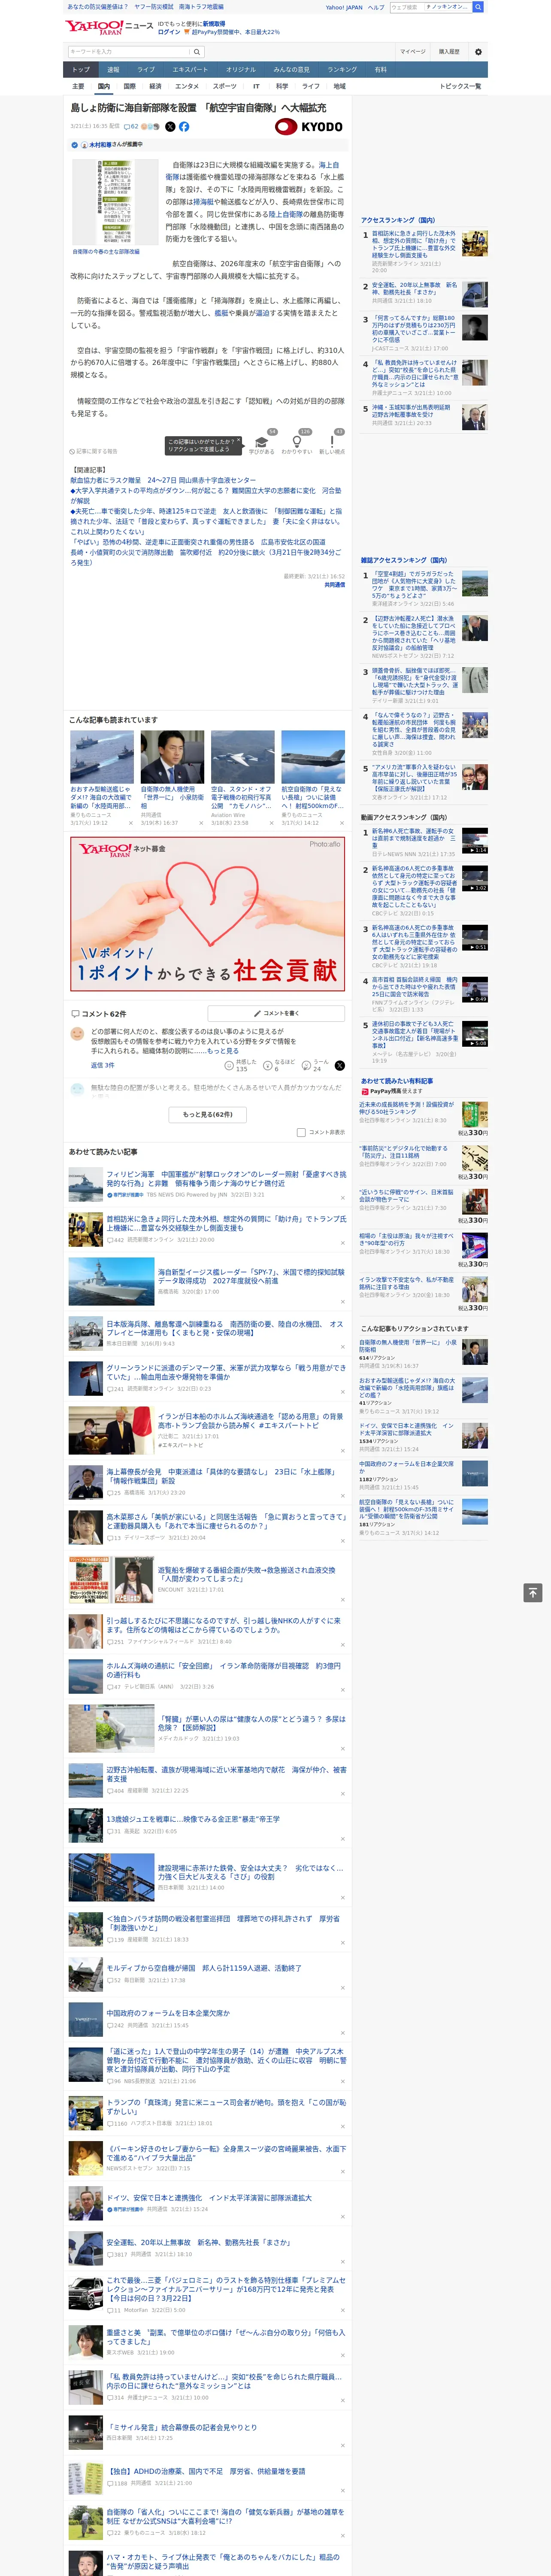Click the scroll-to-top arrow button

pyautogui.click(x=533, y=1593)
